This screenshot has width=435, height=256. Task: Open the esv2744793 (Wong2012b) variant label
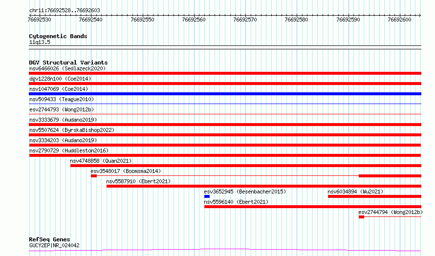pyautogui.click(x=62, y=109)
